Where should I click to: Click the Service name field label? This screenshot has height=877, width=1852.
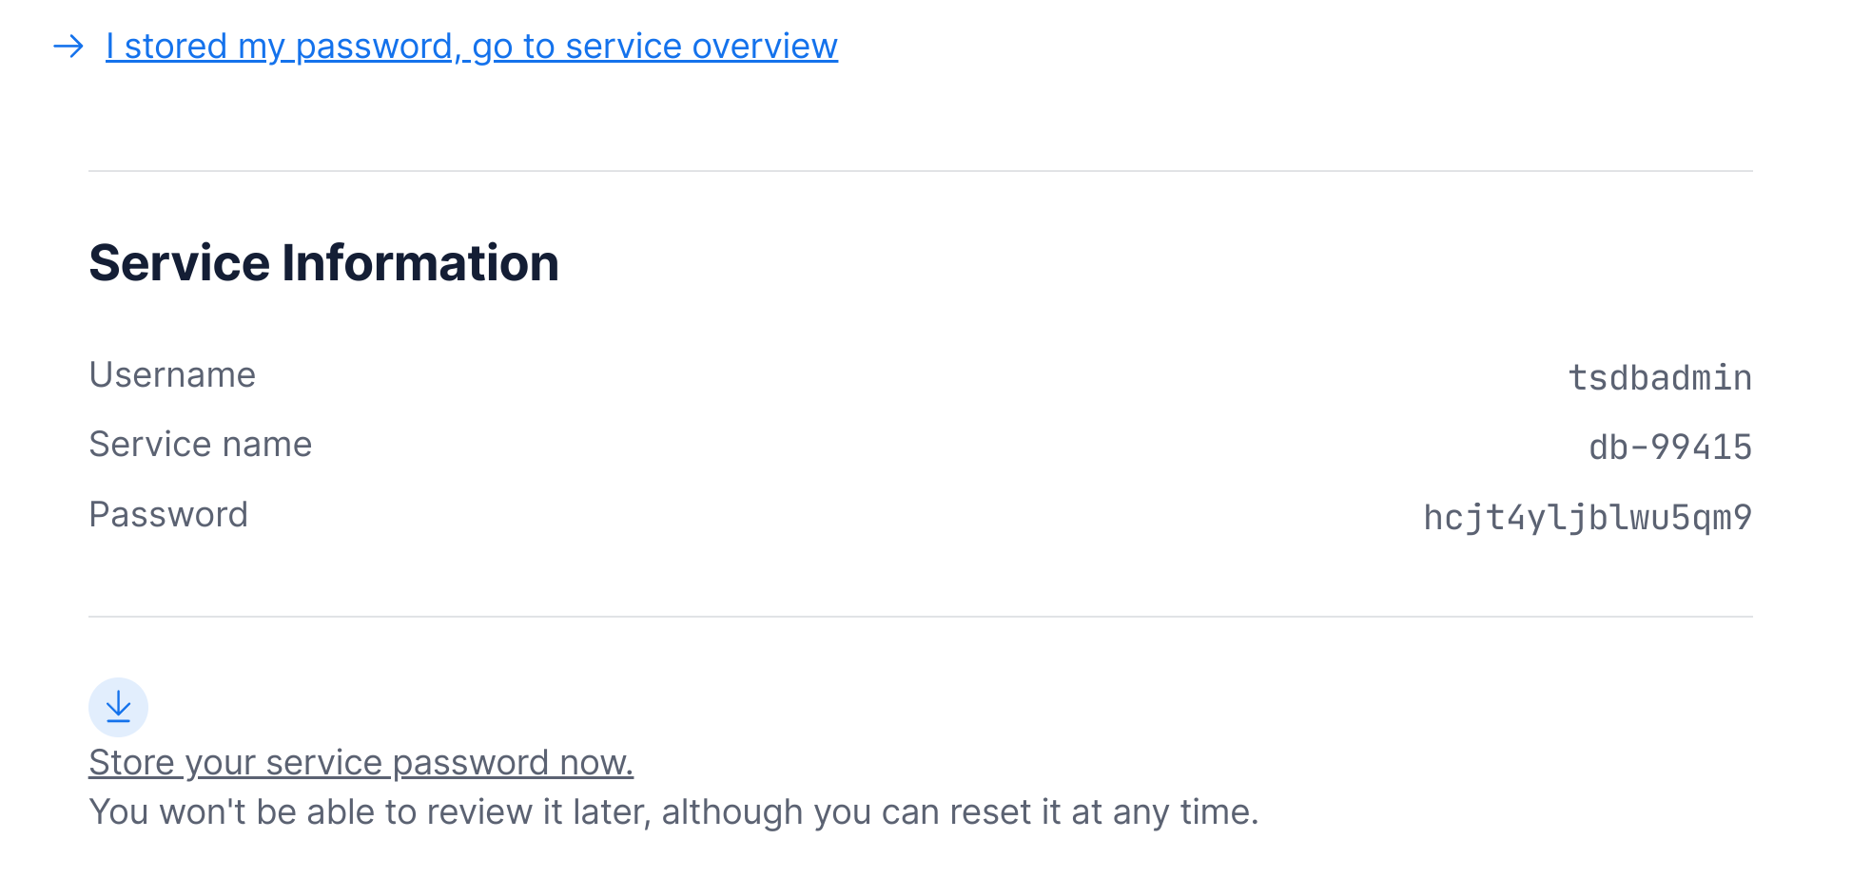point(201,444)
